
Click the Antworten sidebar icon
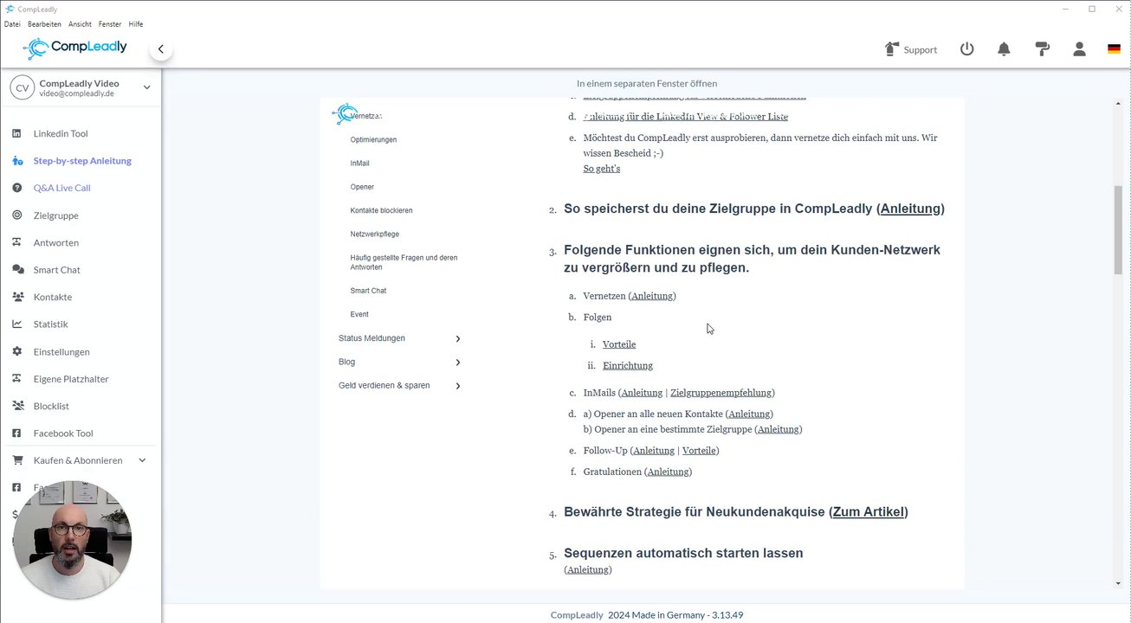16,242
